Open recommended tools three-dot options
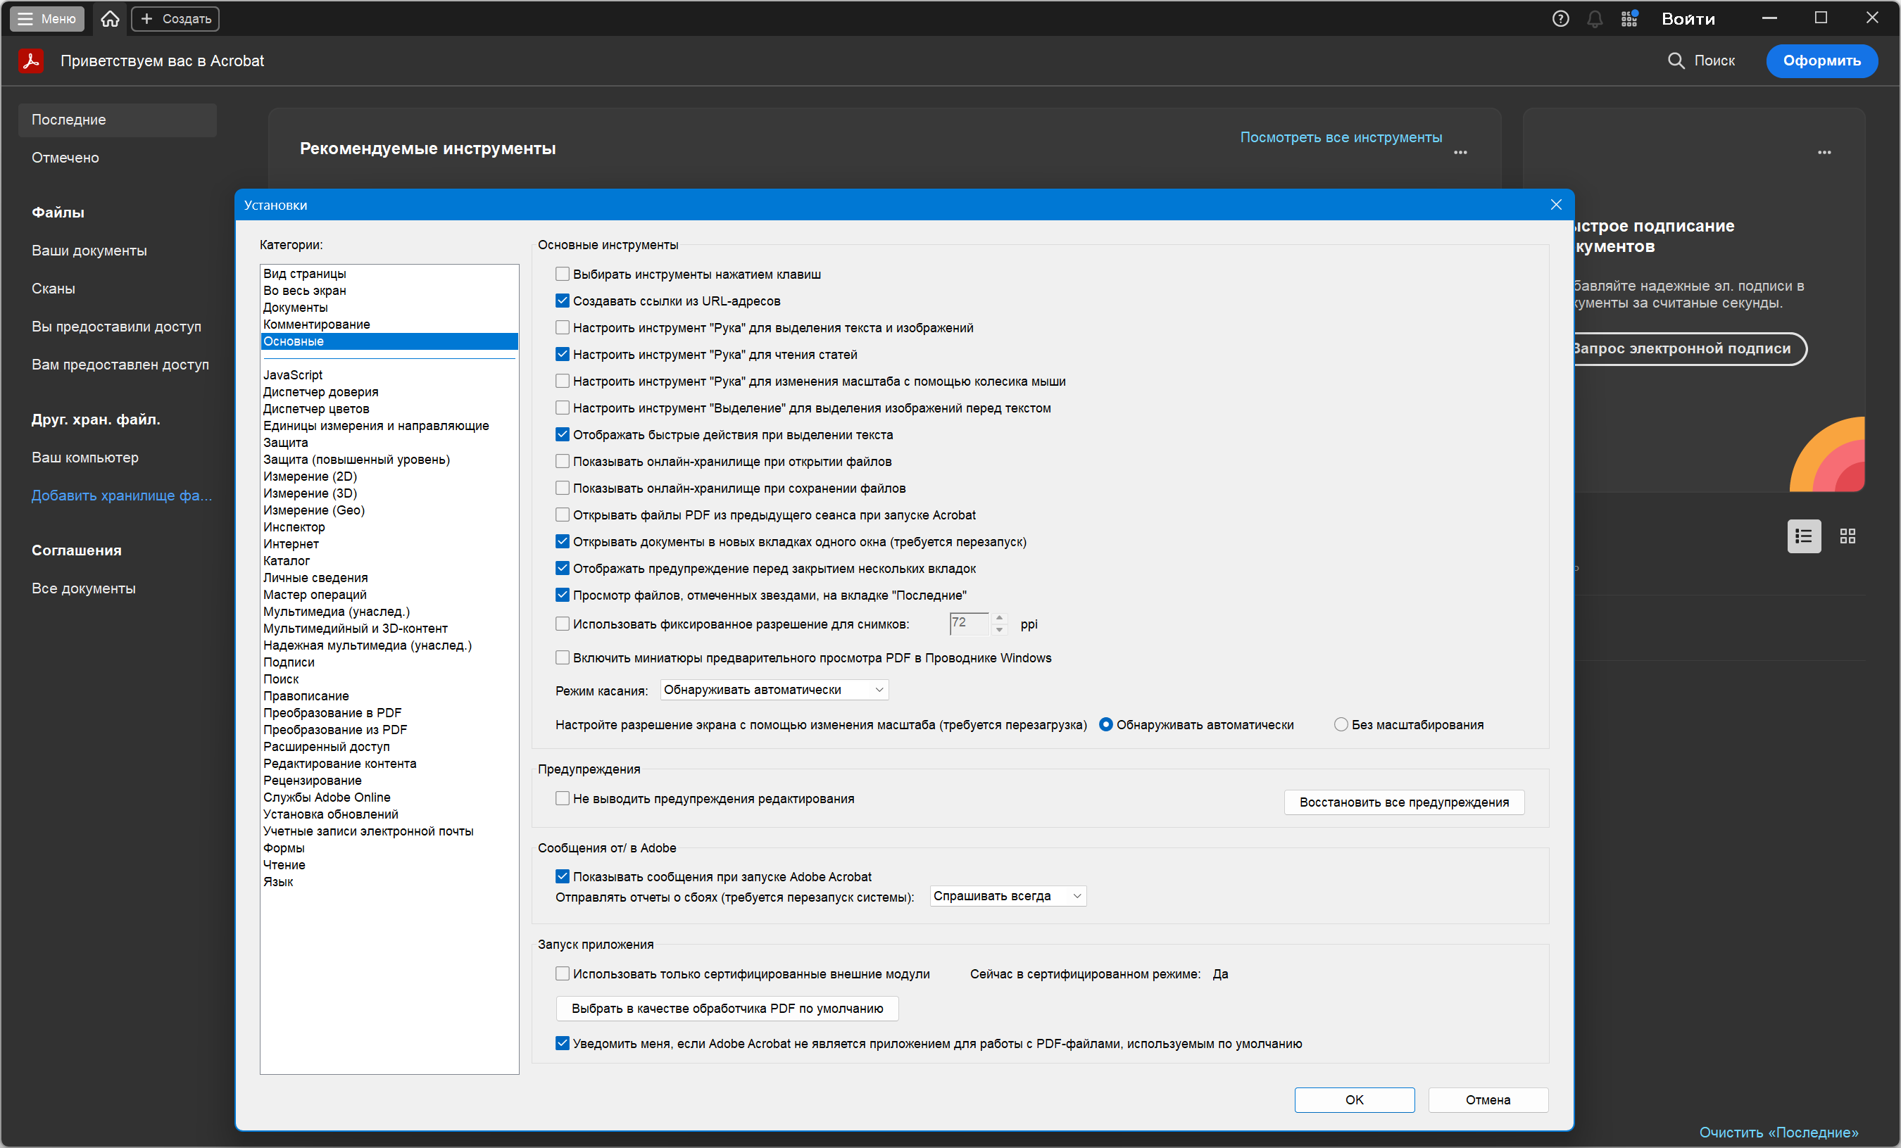The width and height of the screenshot is (1901, 1148). point(1460,153)
